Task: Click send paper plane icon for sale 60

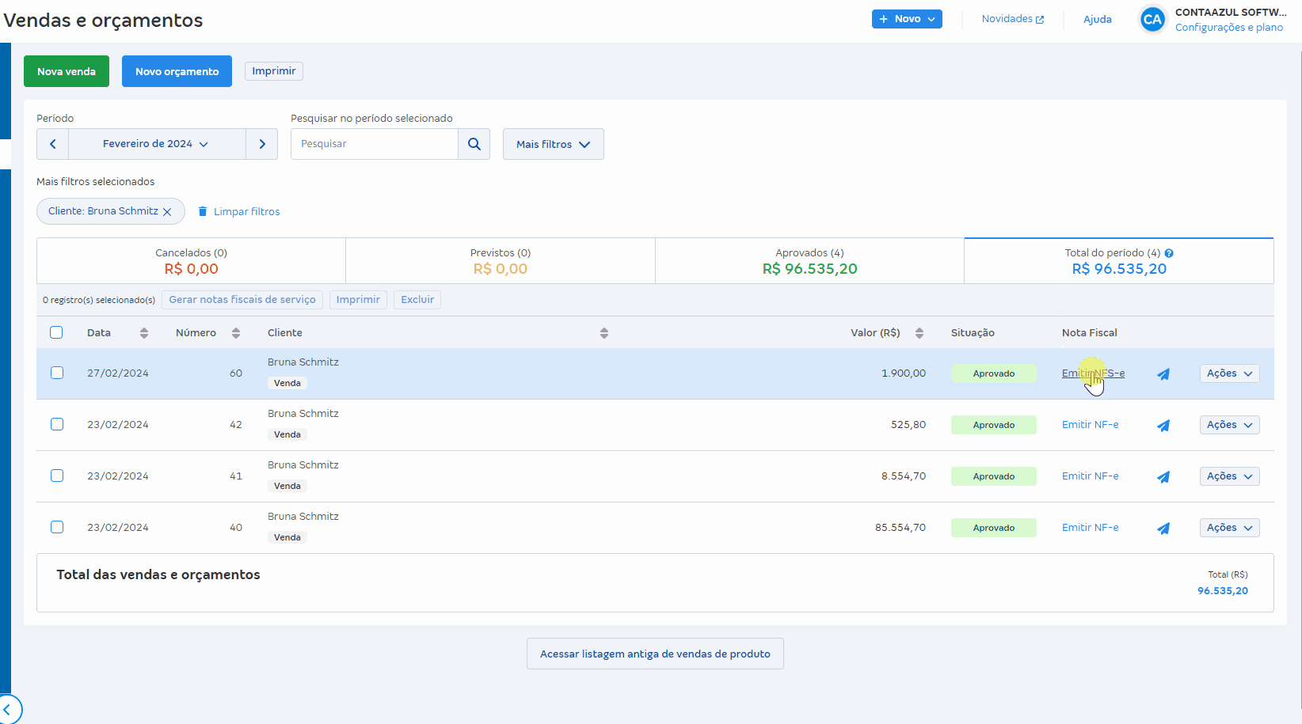Action: 1163,374
